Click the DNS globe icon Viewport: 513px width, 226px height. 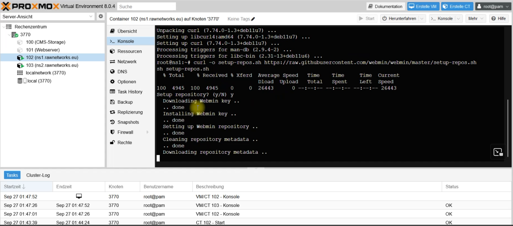click(112, 71)
